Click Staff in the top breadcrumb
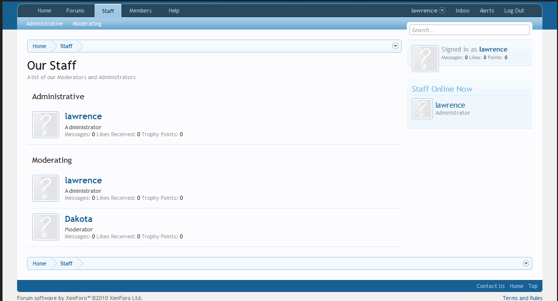Viewport: 558px width, 301px height. [x=66, y=46]
